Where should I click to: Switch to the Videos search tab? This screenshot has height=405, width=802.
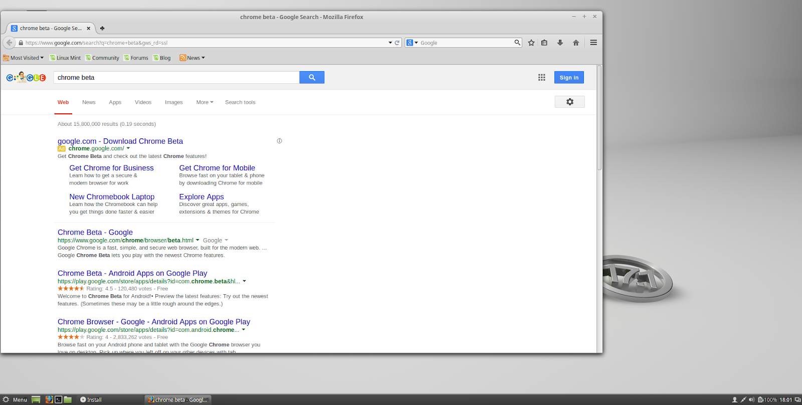pos(143,102)
